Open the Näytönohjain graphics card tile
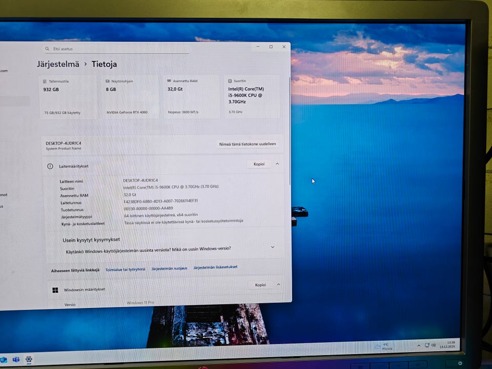492x369 pixels. click(130, 97)
